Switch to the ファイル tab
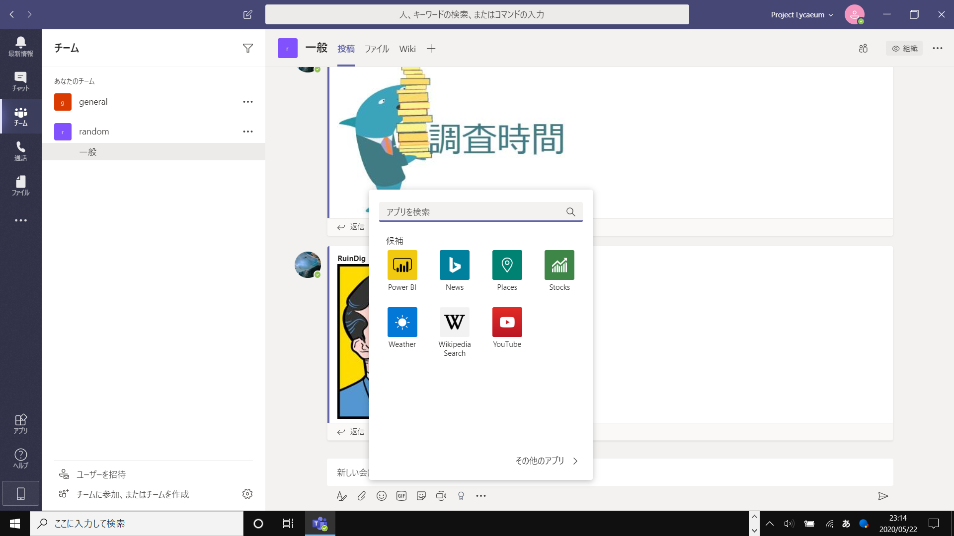The height and width of the screenshot is (536, 954). pyautogui.click(x=377, y=49)
